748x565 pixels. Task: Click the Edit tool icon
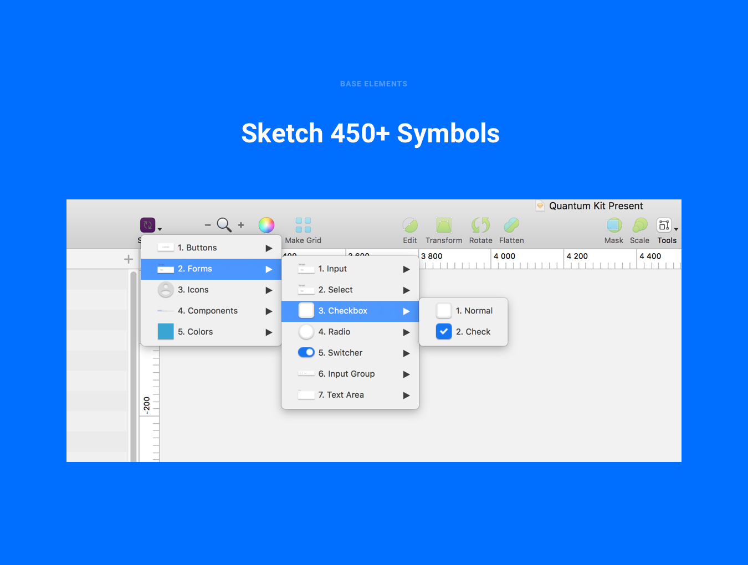410,225
